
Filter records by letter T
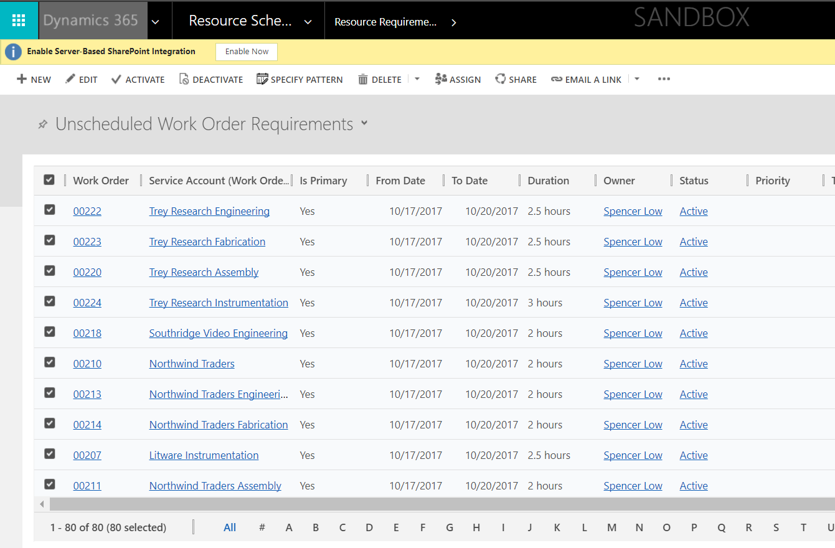[x=803, y=527]
